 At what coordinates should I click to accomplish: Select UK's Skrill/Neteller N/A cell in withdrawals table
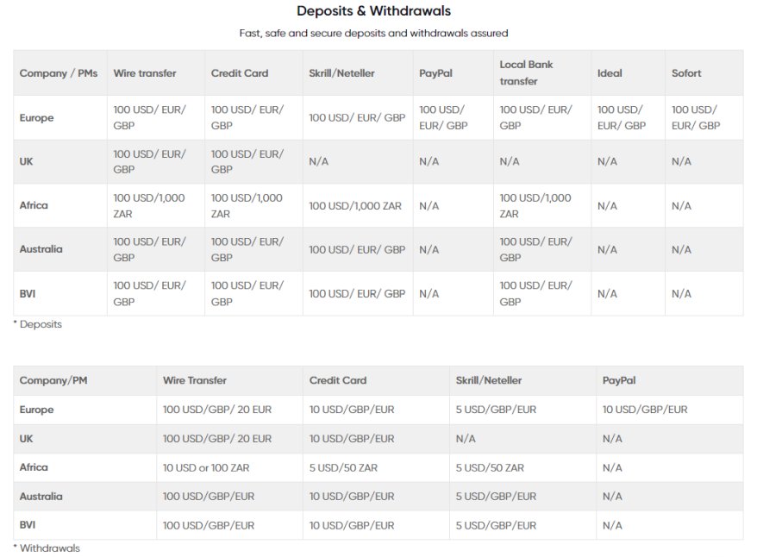[466, 439]
